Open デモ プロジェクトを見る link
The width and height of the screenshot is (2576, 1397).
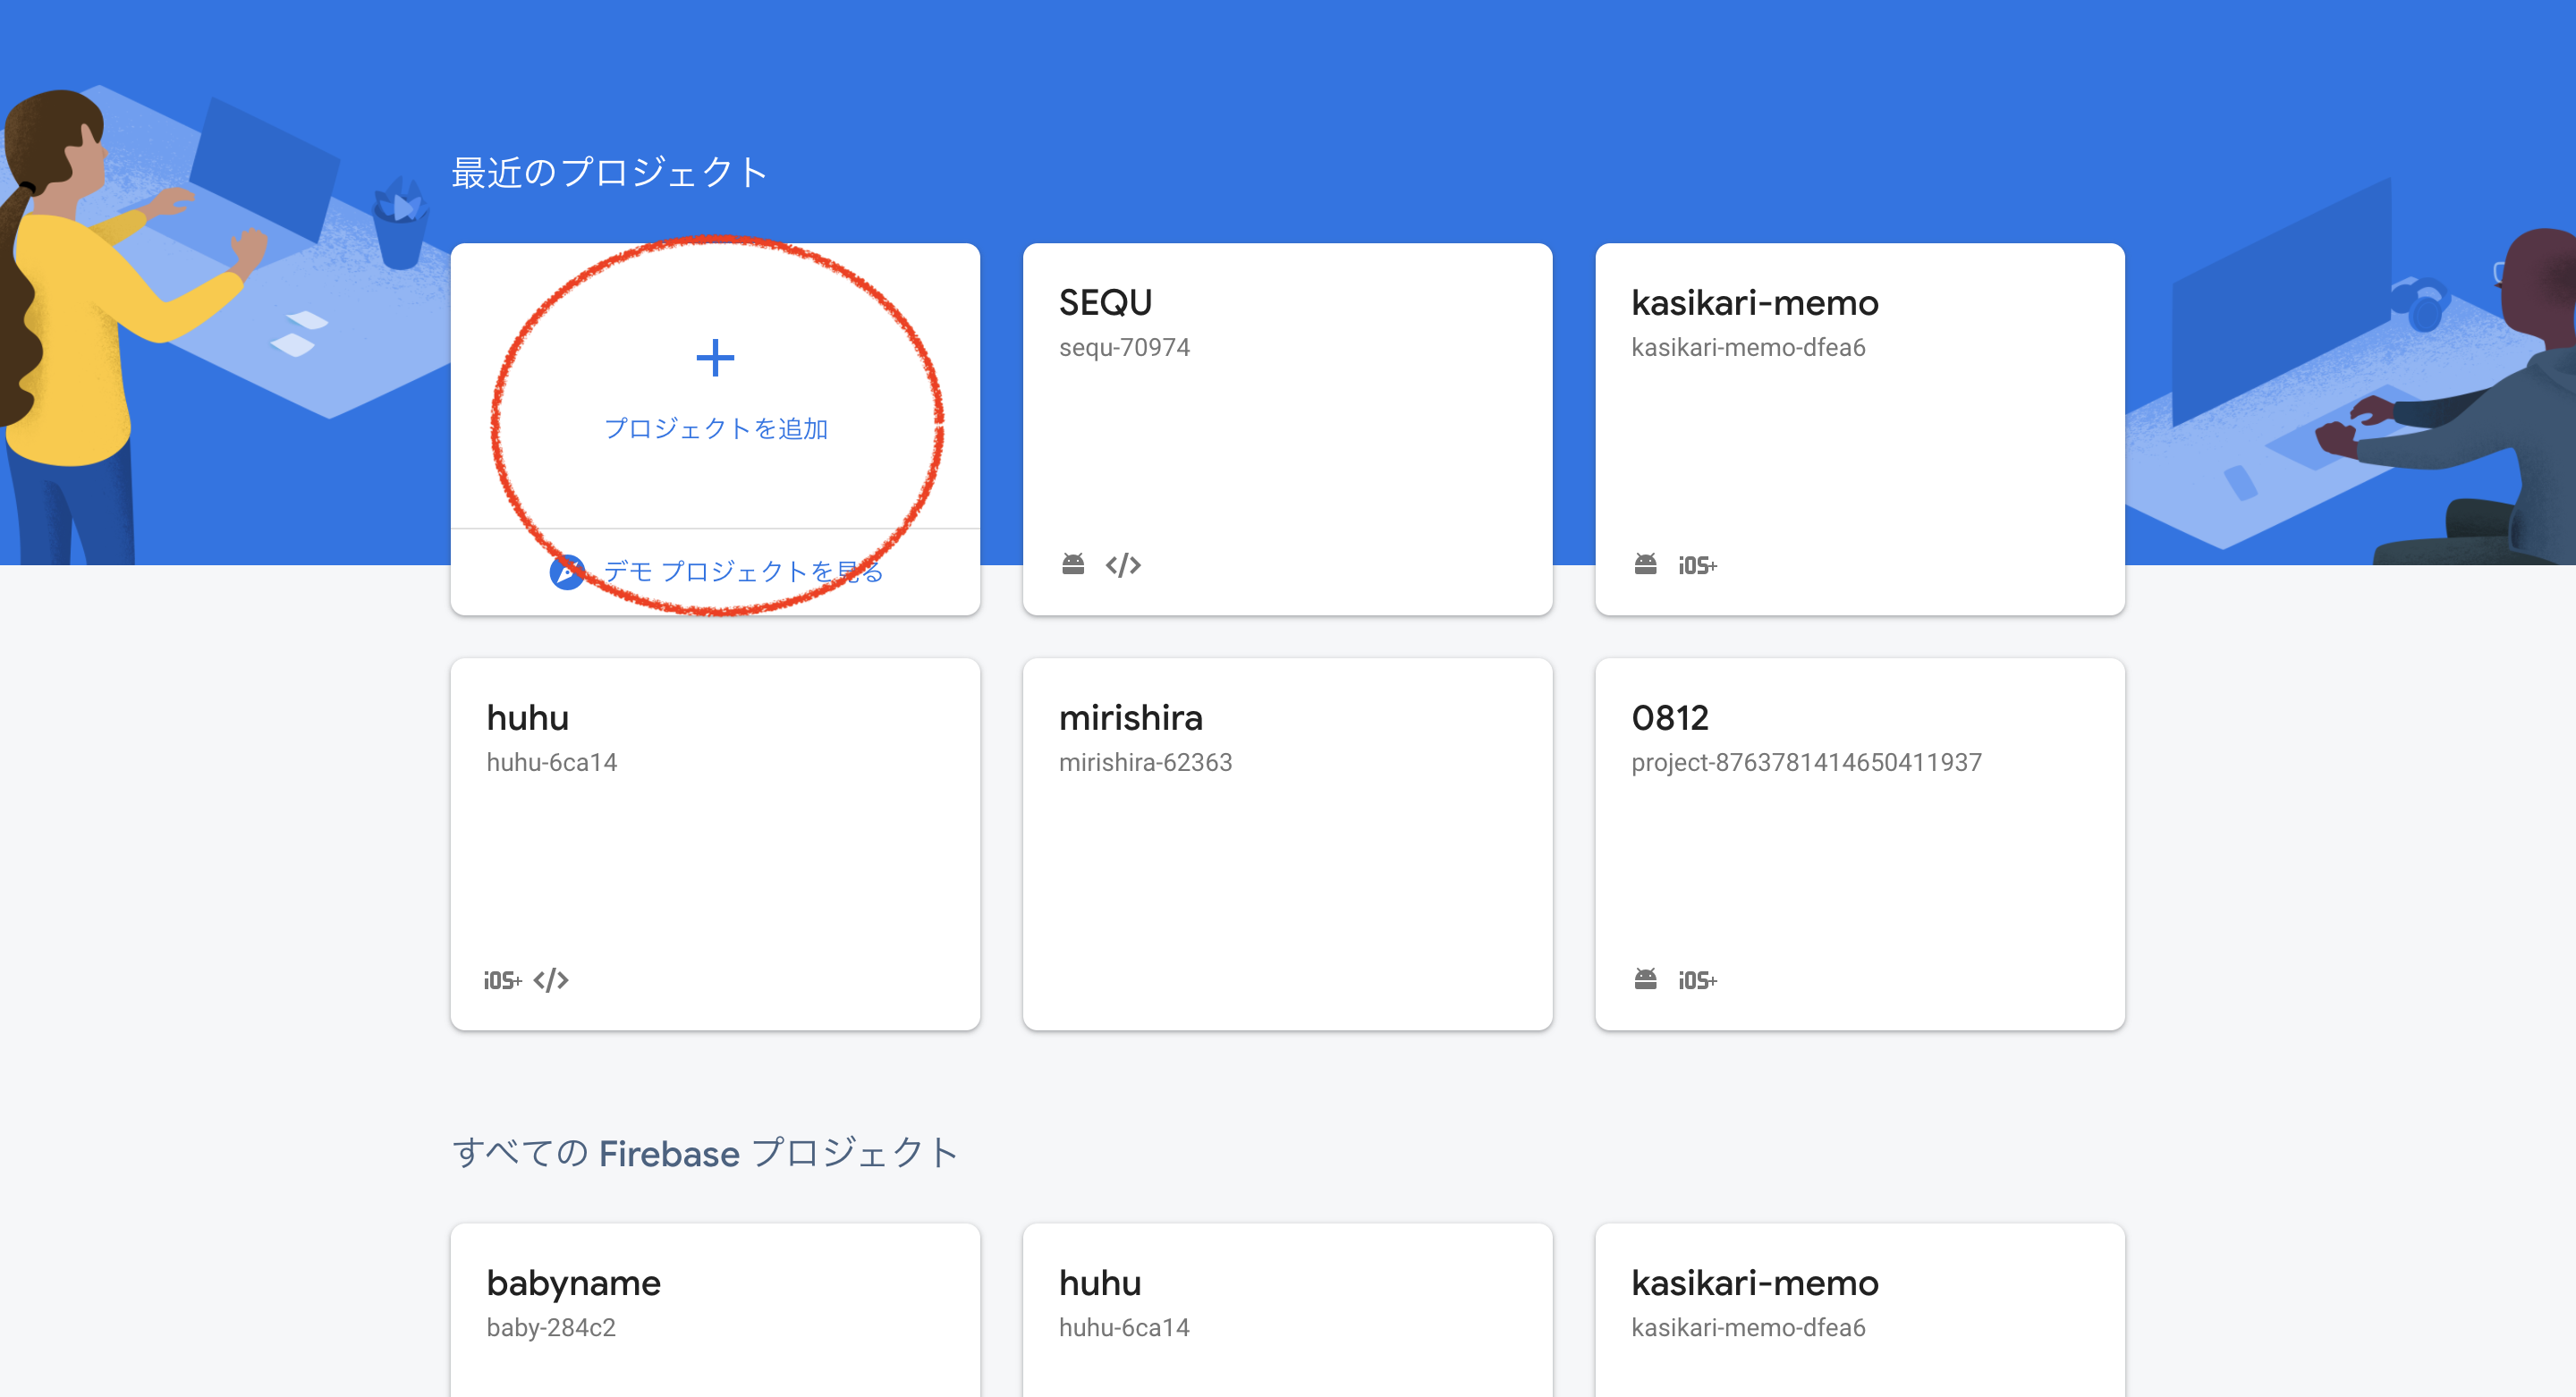coord(742,571)
